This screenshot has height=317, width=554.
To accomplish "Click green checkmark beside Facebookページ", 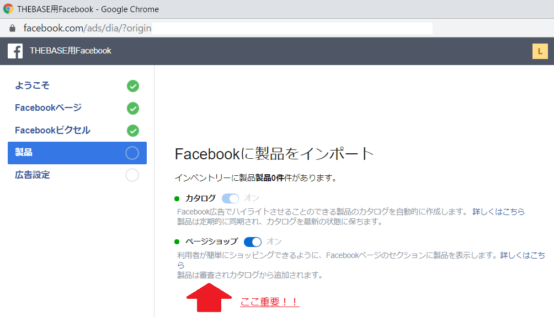I will 133,108.
